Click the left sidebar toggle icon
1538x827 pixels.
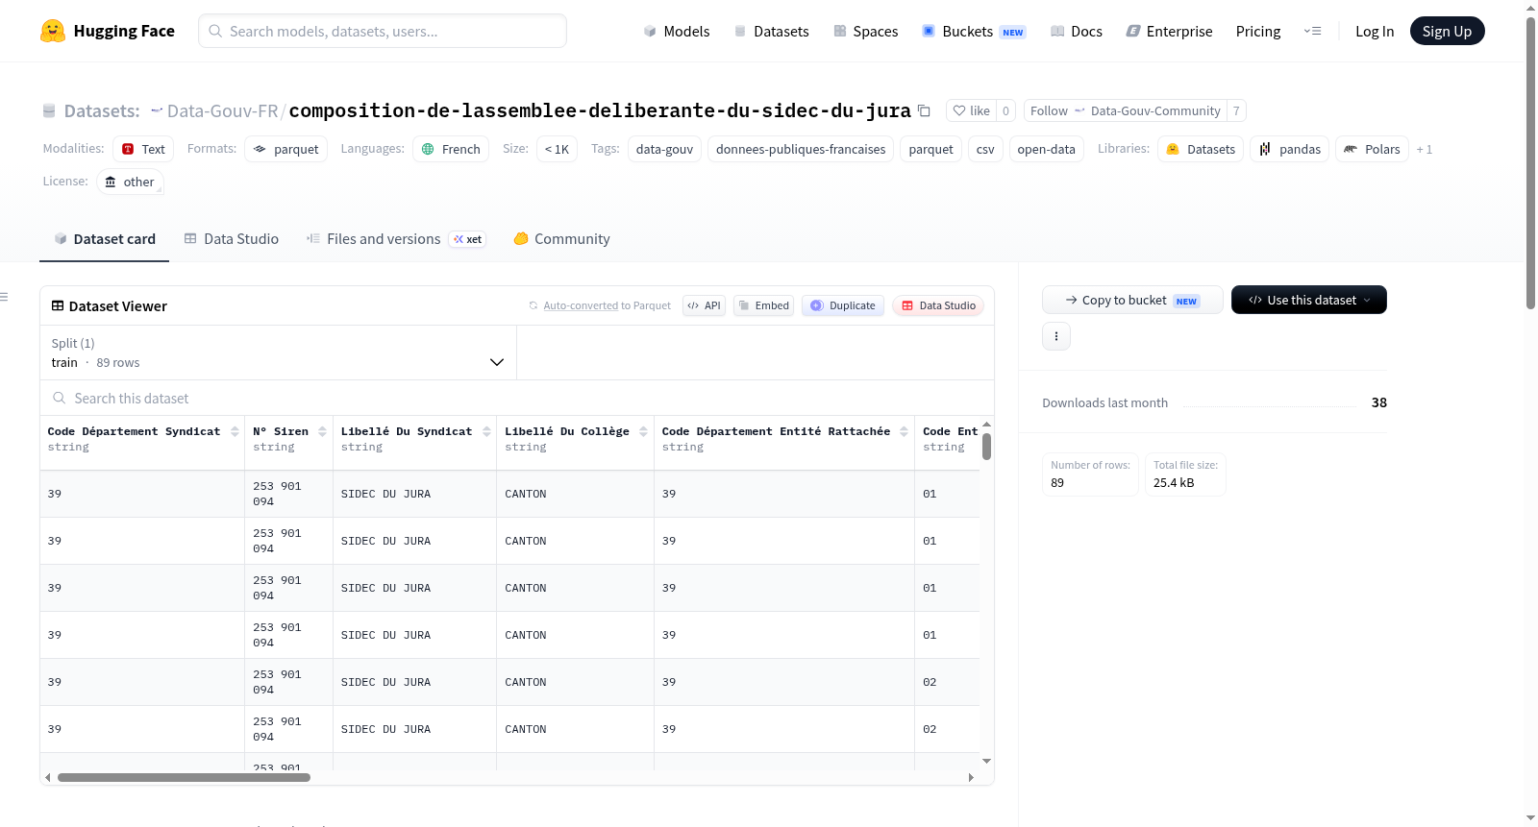[x=4, y=297]
